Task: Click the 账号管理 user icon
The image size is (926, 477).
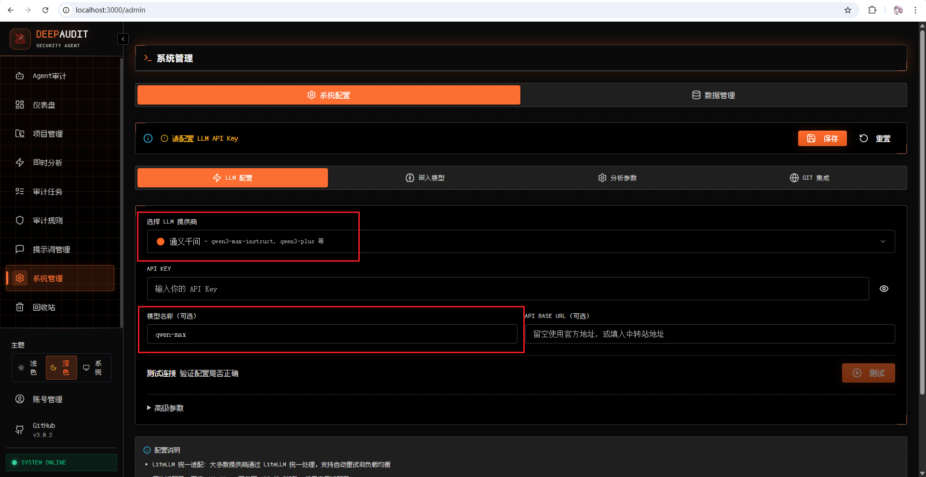Action: [x=20, y=399]
